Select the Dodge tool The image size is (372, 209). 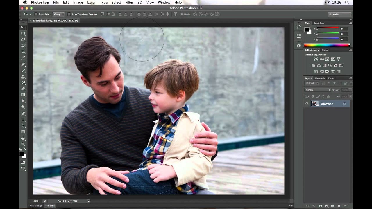click(23, 107)
